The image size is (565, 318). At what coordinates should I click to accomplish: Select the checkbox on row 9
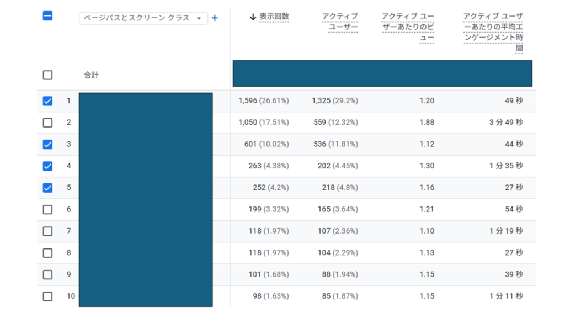point(47,274)
